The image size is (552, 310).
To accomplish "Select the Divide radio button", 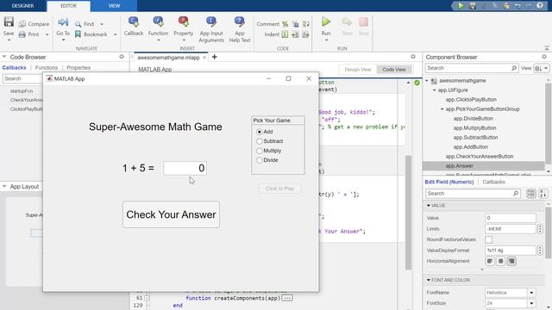I will point(260,160).
